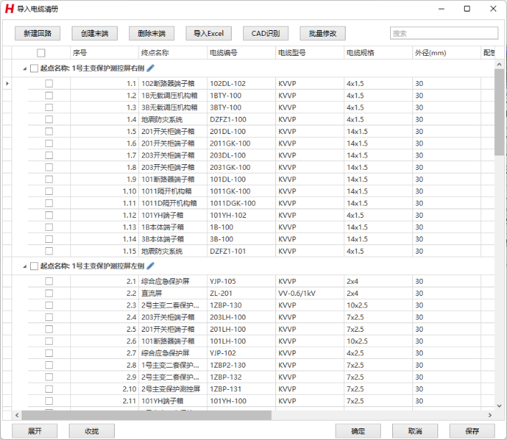Click the edit pencil beside 1号主变保护测控屏左侧
The width and height of the screenshot is (507, 440).
151,266
